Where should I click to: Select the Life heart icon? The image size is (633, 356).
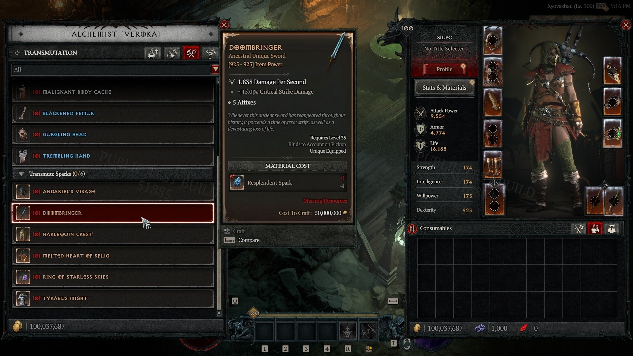tap(420, 146)
